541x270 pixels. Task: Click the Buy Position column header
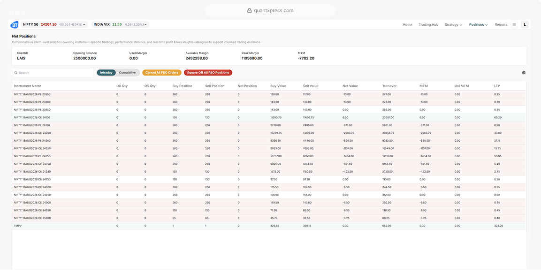[x=182, y=86]
